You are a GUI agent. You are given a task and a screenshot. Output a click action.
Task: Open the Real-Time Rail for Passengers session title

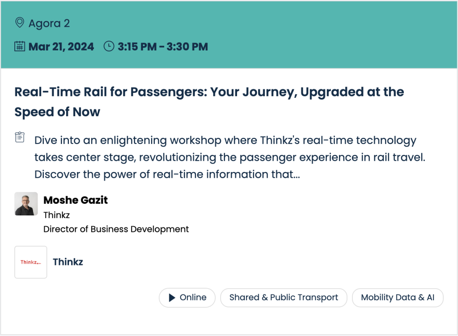(x=209, y=102)
